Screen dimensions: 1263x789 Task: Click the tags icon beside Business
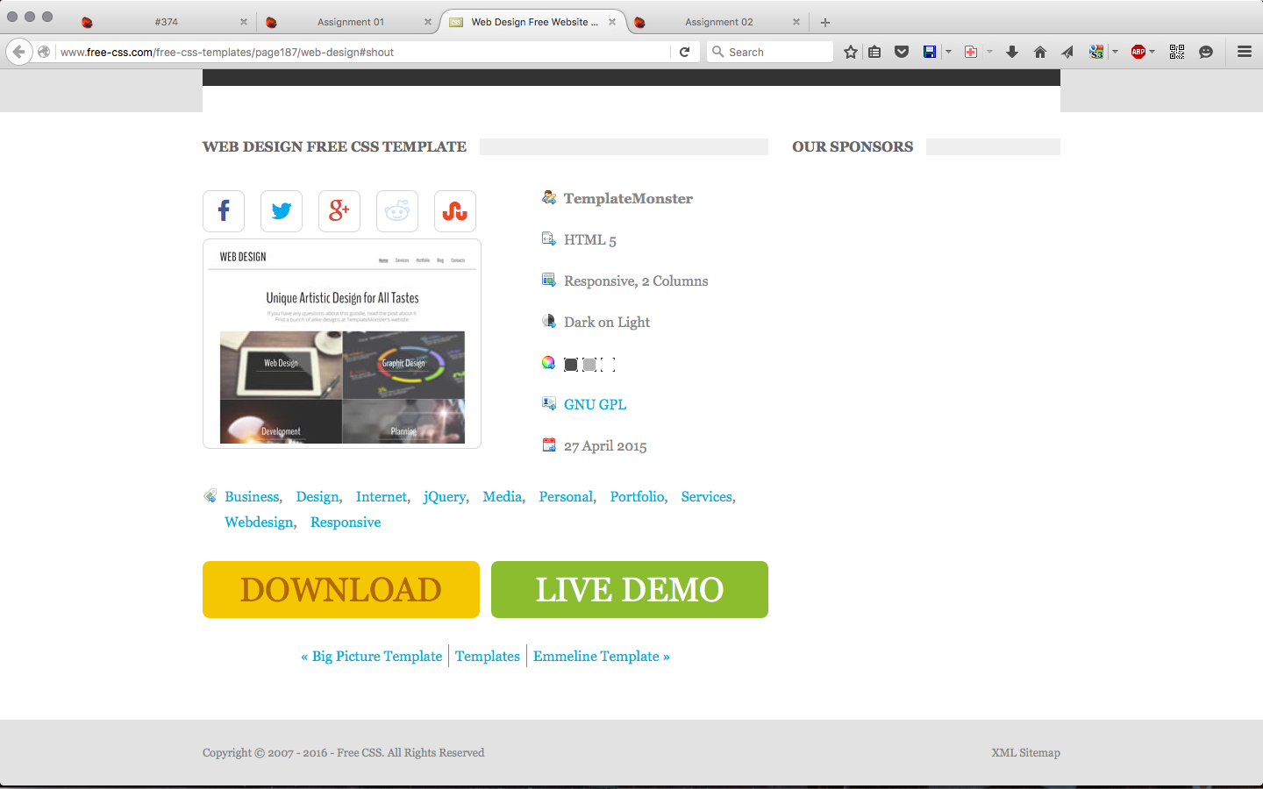click(210, 496)
